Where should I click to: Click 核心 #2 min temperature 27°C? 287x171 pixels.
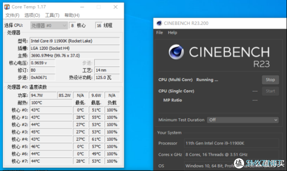[81, 124]
